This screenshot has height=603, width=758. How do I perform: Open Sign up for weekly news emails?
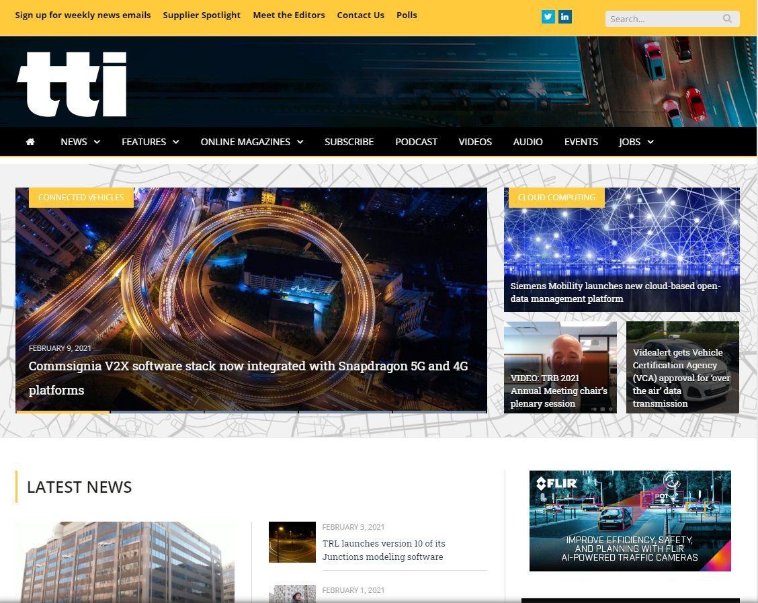click(x=83, y=15)
